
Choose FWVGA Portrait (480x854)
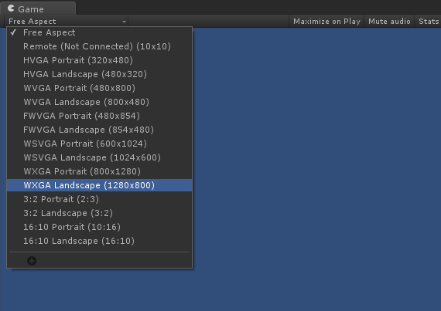click(x=100, y=116)
